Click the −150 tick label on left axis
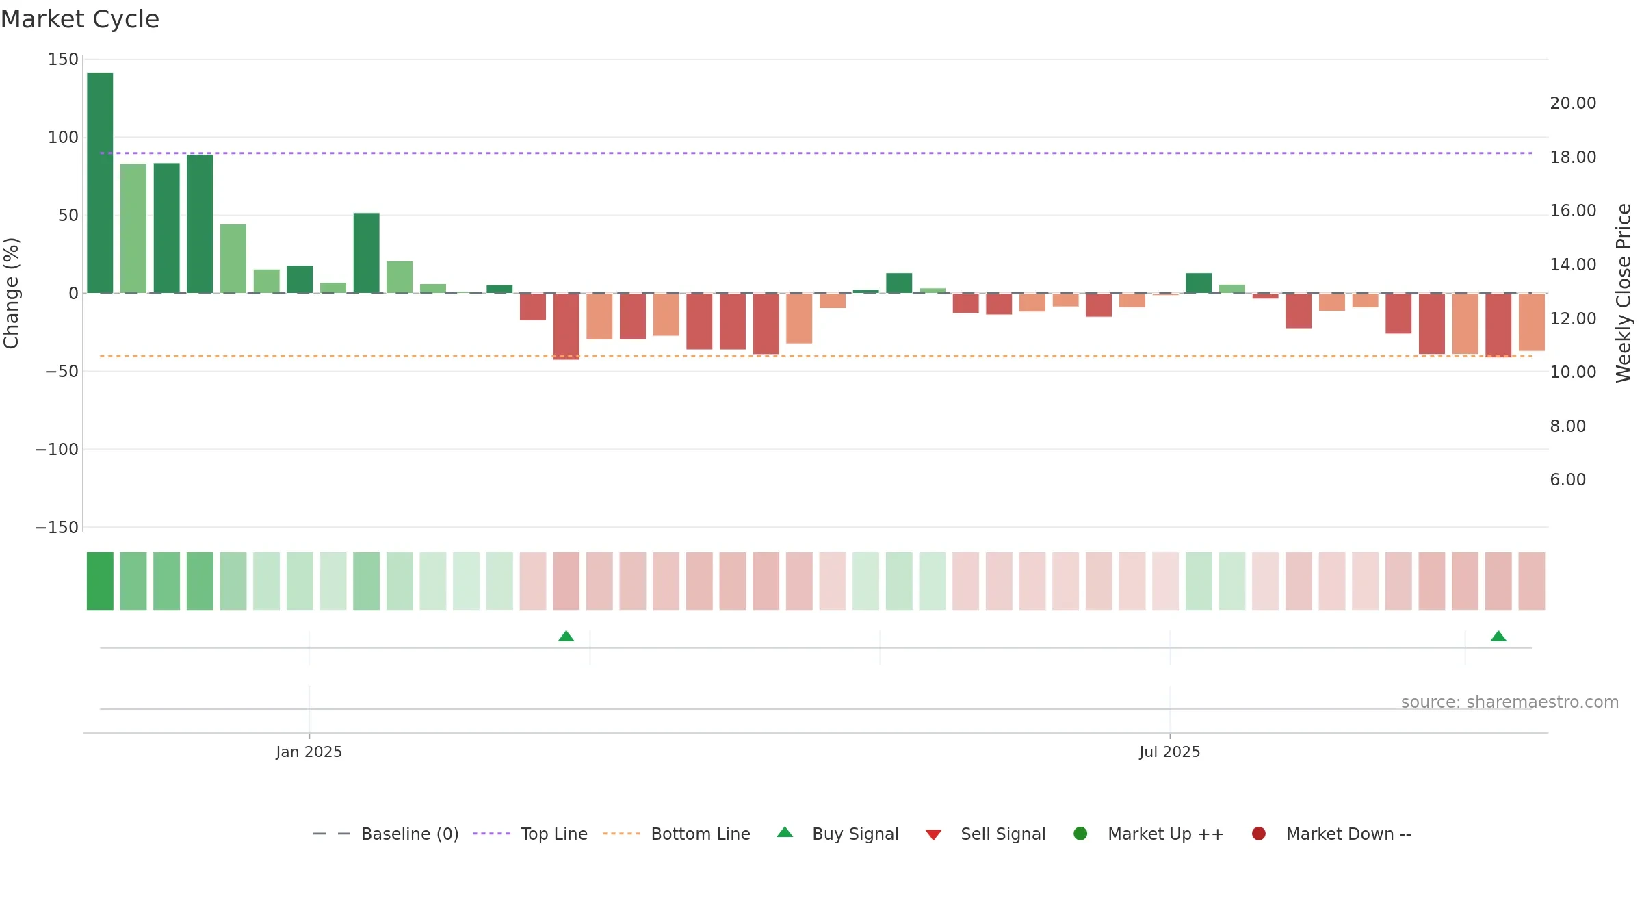This screenshot has height=924, width=1642. point(57,528)
